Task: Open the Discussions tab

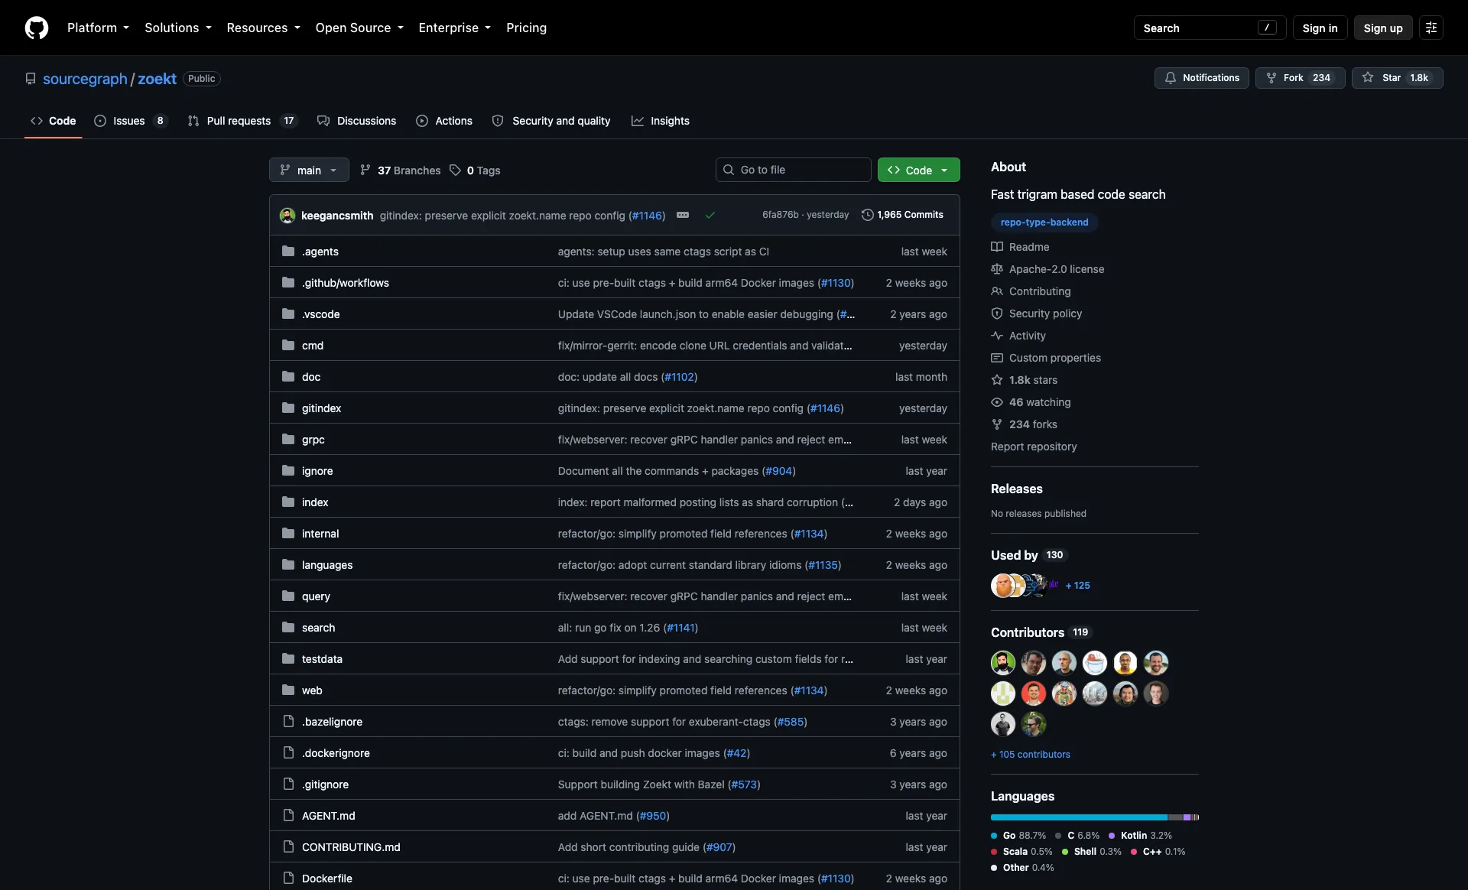Action: [356, 121]
